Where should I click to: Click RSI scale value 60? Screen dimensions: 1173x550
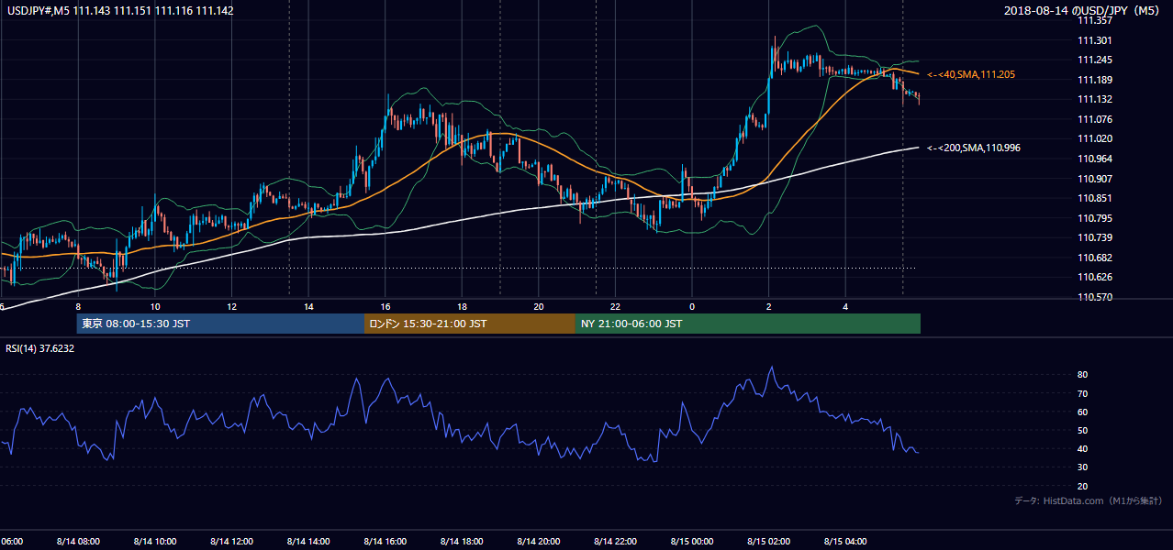(1082, 412)
